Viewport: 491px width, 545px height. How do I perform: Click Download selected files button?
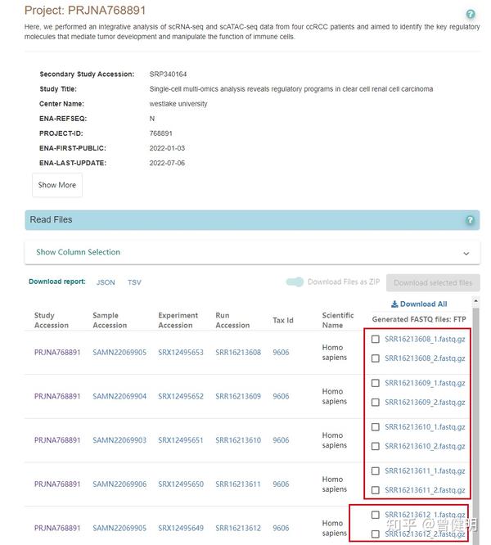pyautogui.click(x=433, y=283)
